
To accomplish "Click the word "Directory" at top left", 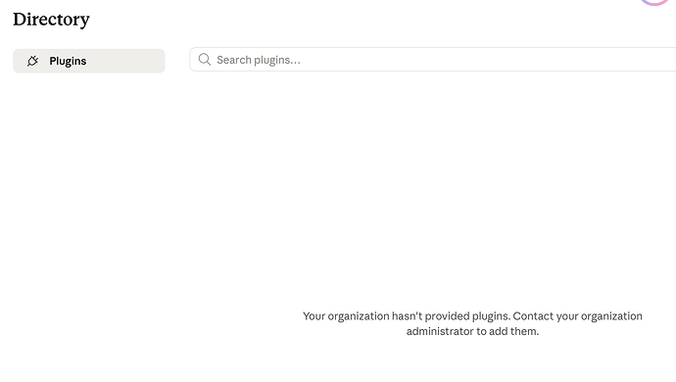I will pyautogui.click(x=51, y=20).
